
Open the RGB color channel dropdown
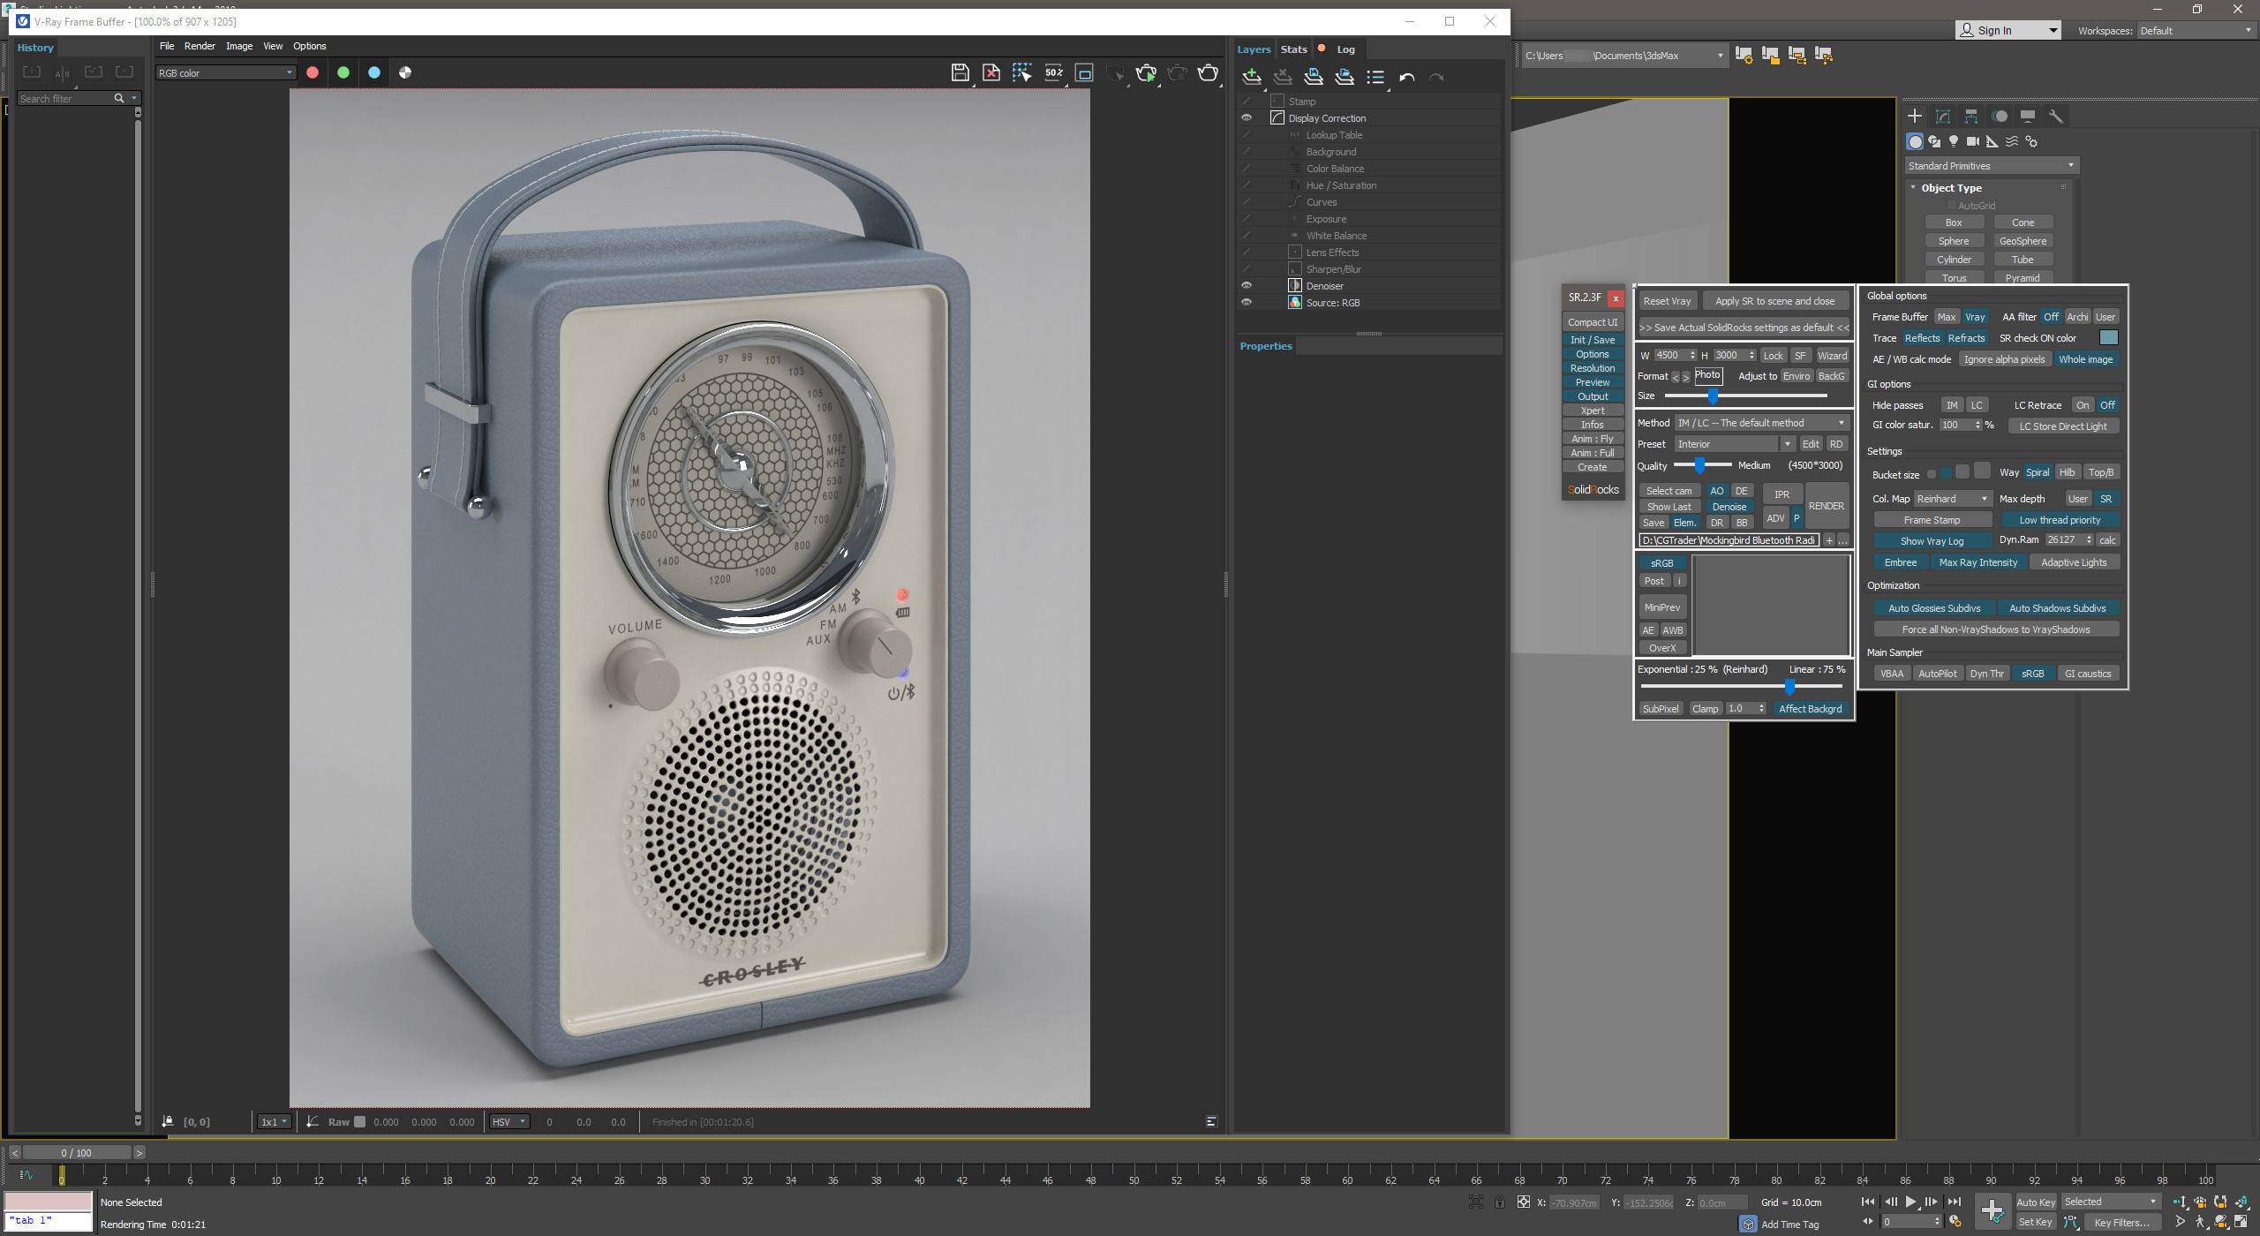(x=225, y=73)
